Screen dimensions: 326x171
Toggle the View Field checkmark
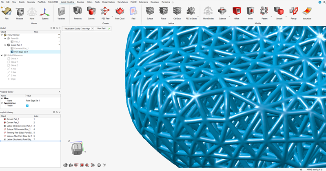109,29
